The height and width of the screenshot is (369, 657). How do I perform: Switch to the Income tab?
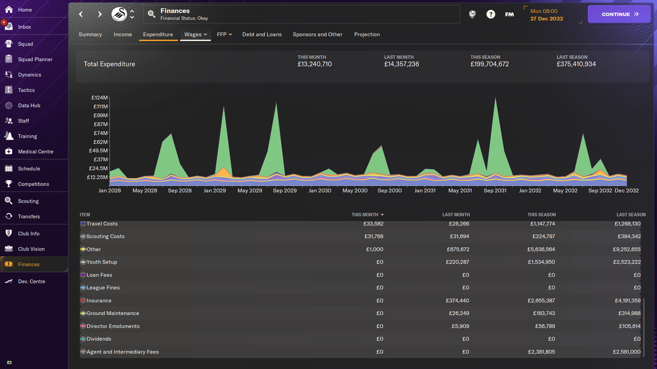pyautogui.click(x=123, y=34)
